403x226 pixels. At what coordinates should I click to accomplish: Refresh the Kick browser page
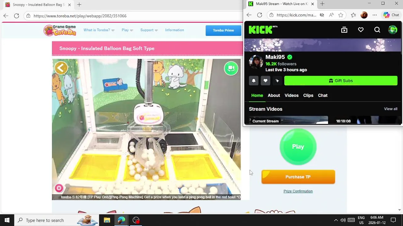coord(259,15)
